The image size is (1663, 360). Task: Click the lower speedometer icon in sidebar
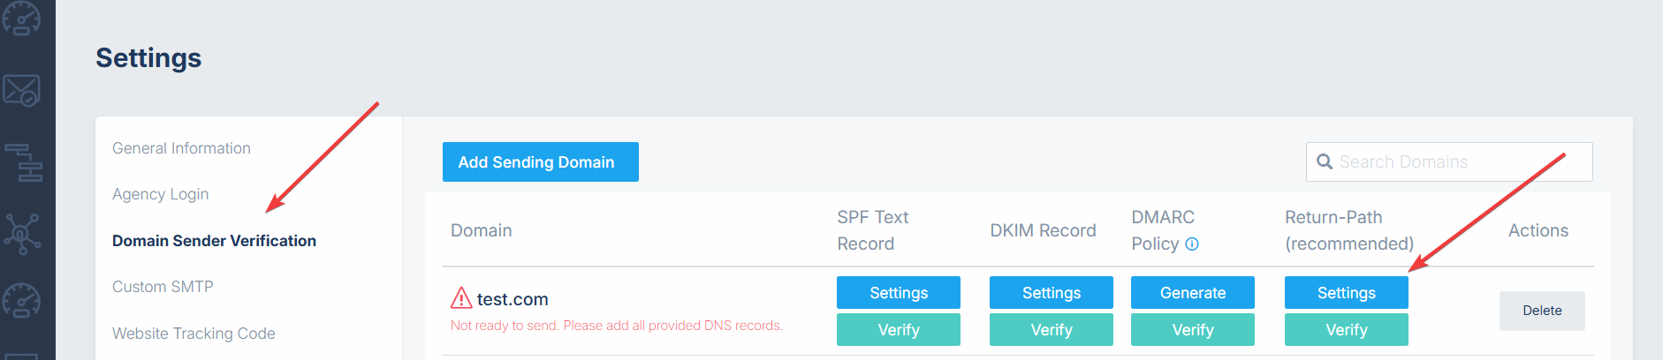click(21, 301)
